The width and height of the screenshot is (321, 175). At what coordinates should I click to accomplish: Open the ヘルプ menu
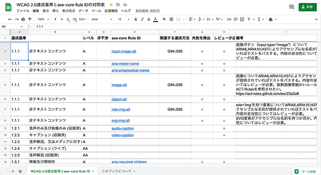click(x=126, y=11)
